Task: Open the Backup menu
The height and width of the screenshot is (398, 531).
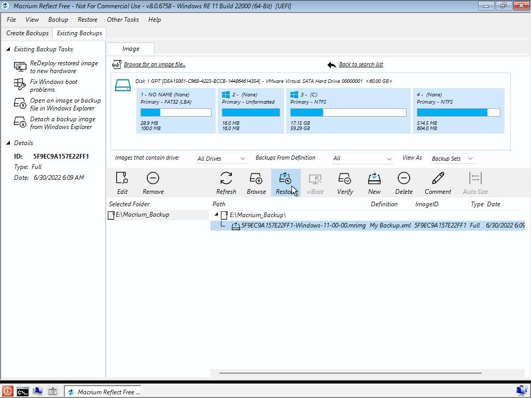Action: point(58,20)
